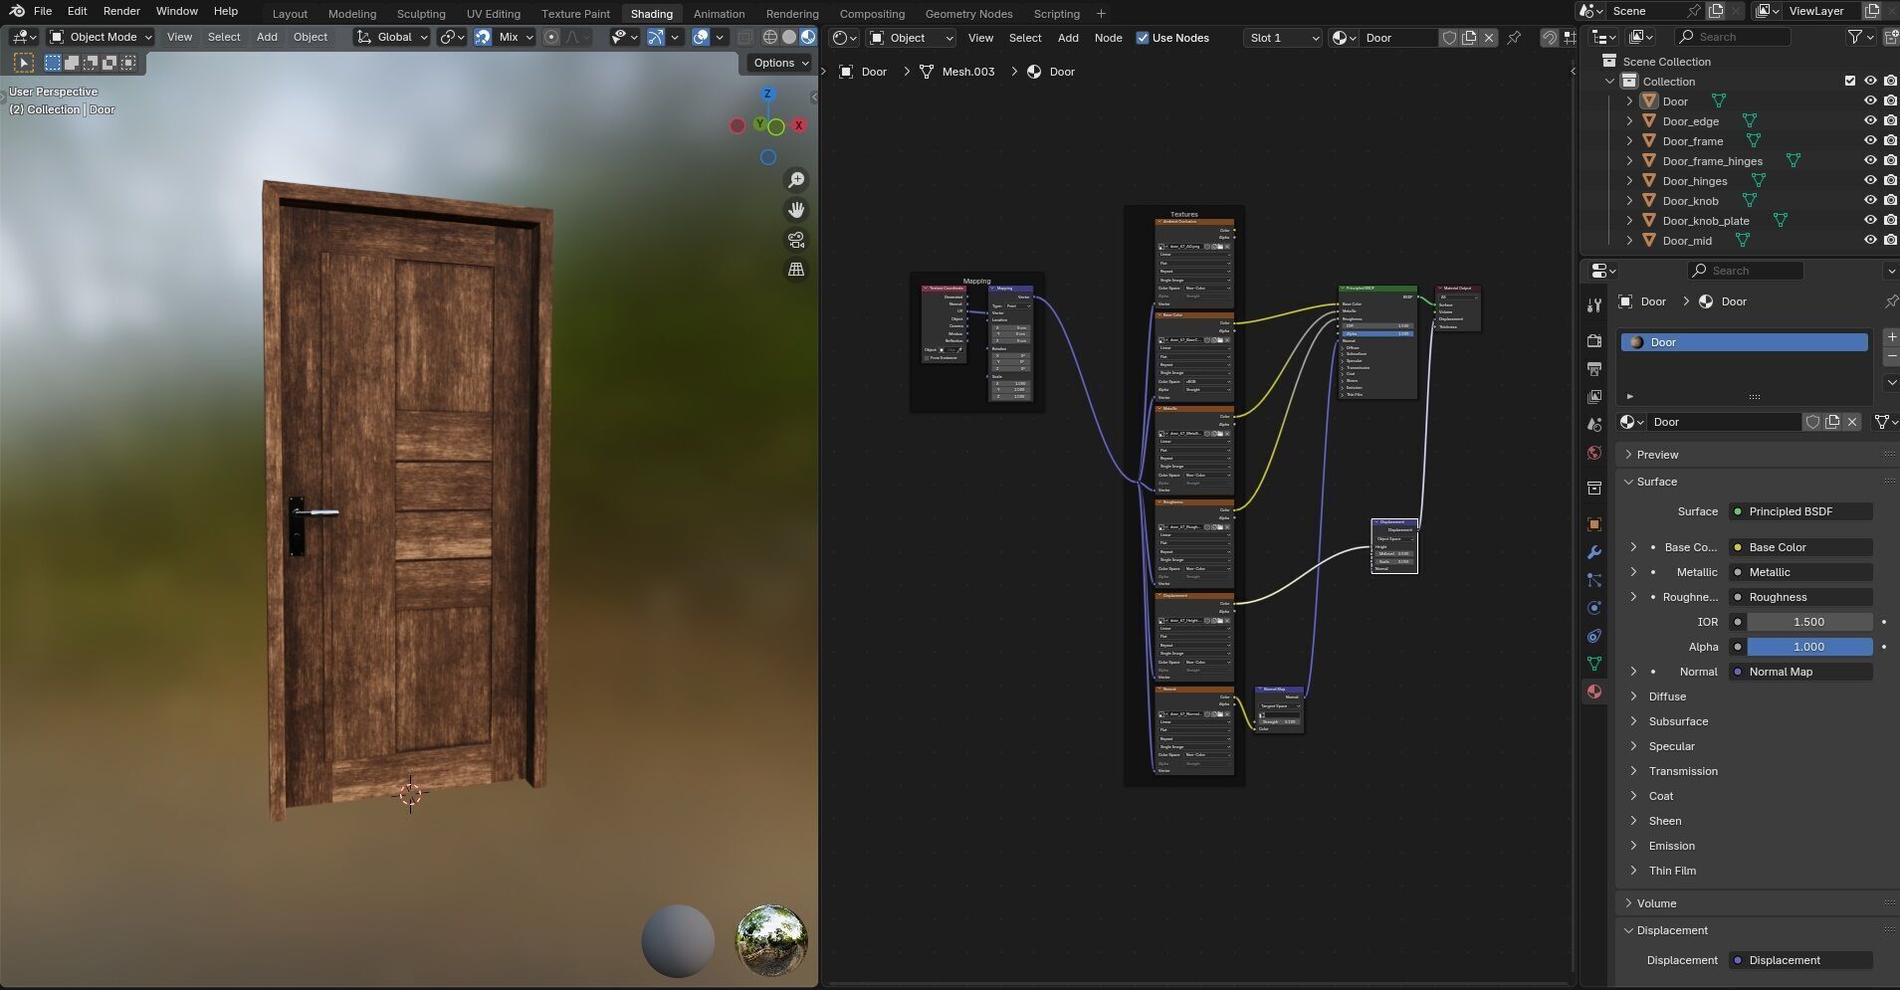Toggle Collection exclude checkbox in outliner
1900x990 pixels.
pos(1850,82)
